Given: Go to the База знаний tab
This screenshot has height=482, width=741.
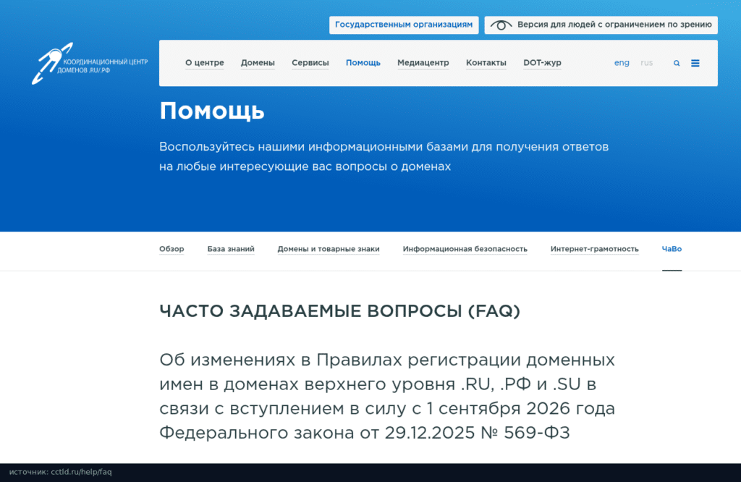Looking at the screenshot, I should (231, 249).
